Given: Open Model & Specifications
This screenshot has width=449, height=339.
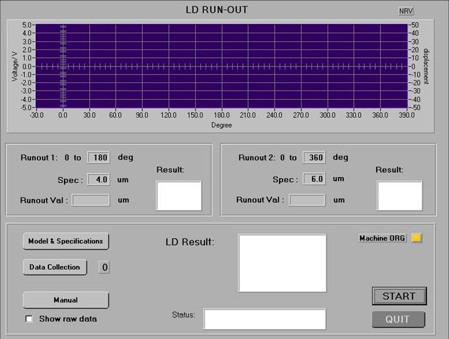Looking at the screenshot, I should (x=65, y=241).
